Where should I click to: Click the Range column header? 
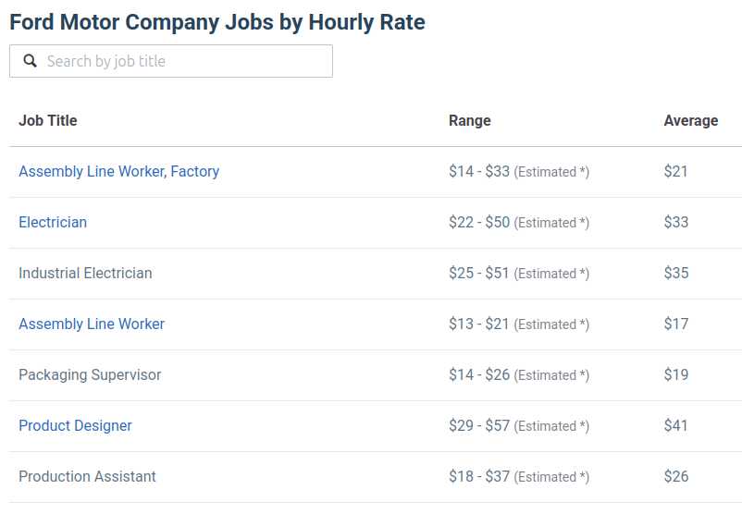point(469,120)
